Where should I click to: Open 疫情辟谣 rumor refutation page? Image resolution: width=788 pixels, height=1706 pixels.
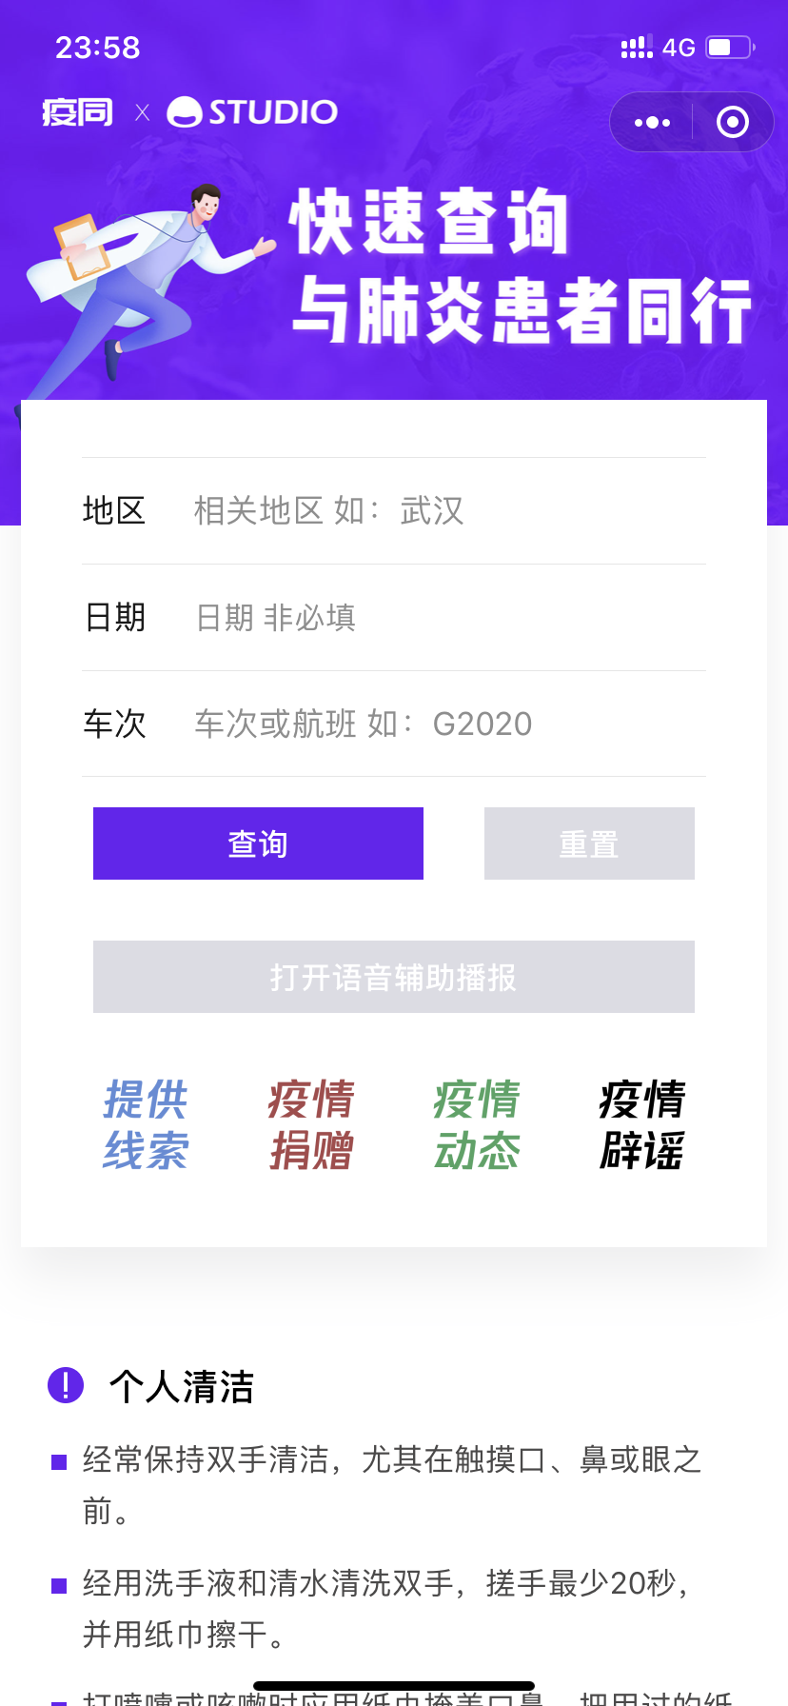coord(642,1124)
